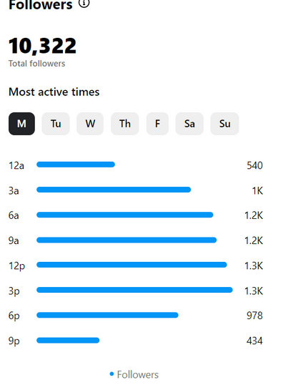Switch to Tuesday active times
This screenshot has height=385, width=283.
pyautogui.click(x=56, y=124)
